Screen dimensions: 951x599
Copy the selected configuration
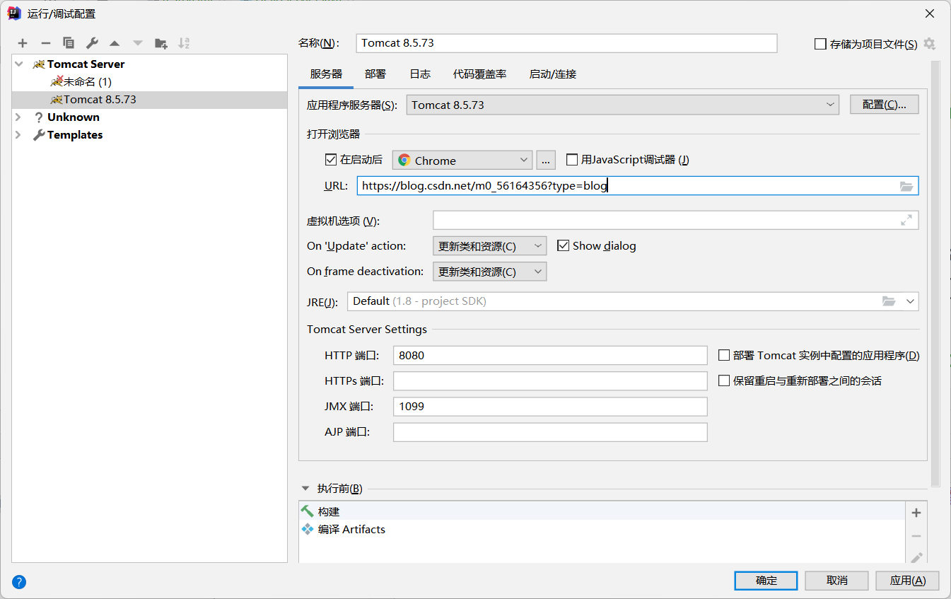[x=69, y=43]
